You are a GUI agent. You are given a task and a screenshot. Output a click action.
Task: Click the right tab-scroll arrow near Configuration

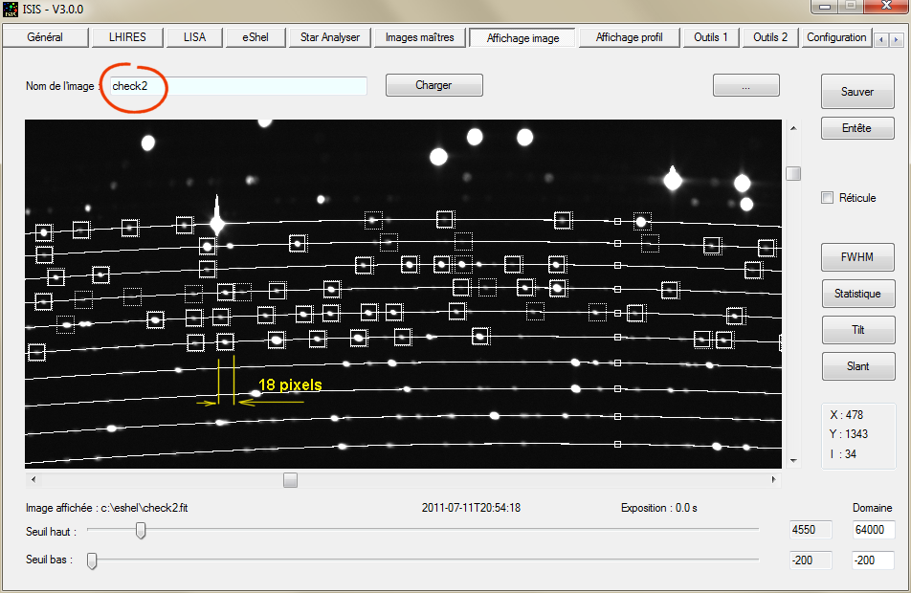coord(898,37)
